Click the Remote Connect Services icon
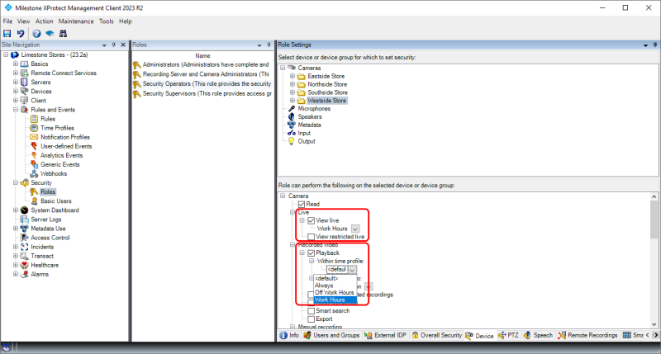Image resolution: width=661 pixels, height=354 pixels. point(25,73)
